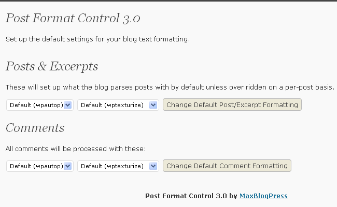Open the Posts wptexturize formatting dropdown
The width and height of the screenshot is (337, 207).
[x=118, y=105]
